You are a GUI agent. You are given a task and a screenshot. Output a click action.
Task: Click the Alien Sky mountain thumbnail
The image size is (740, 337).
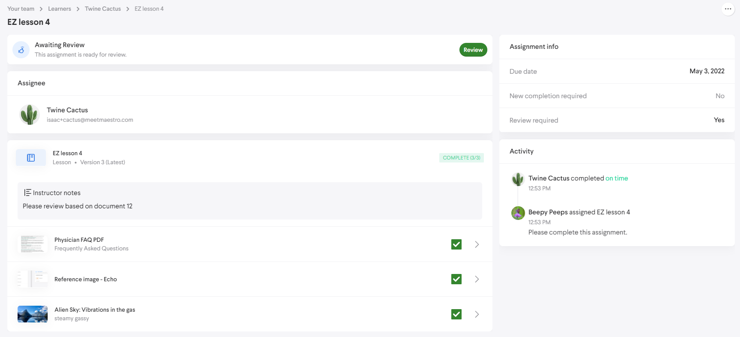33,314
